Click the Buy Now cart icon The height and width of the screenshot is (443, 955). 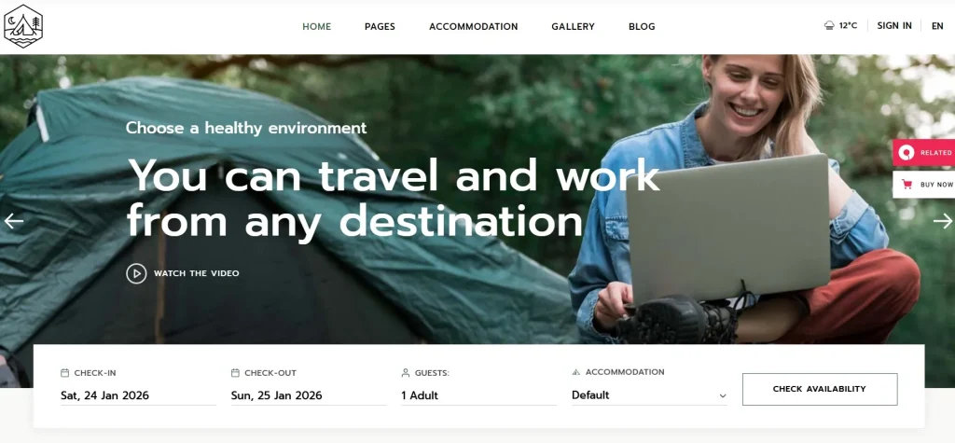pyautogui.click(x=907, y=185)
